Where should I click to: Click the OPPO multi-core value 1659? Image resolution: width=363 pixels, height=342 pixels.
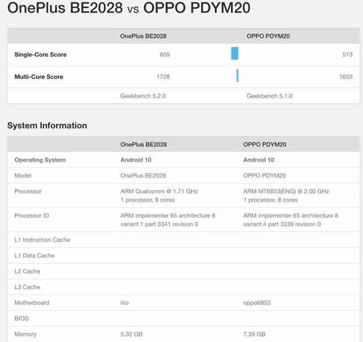pos(346,77)
